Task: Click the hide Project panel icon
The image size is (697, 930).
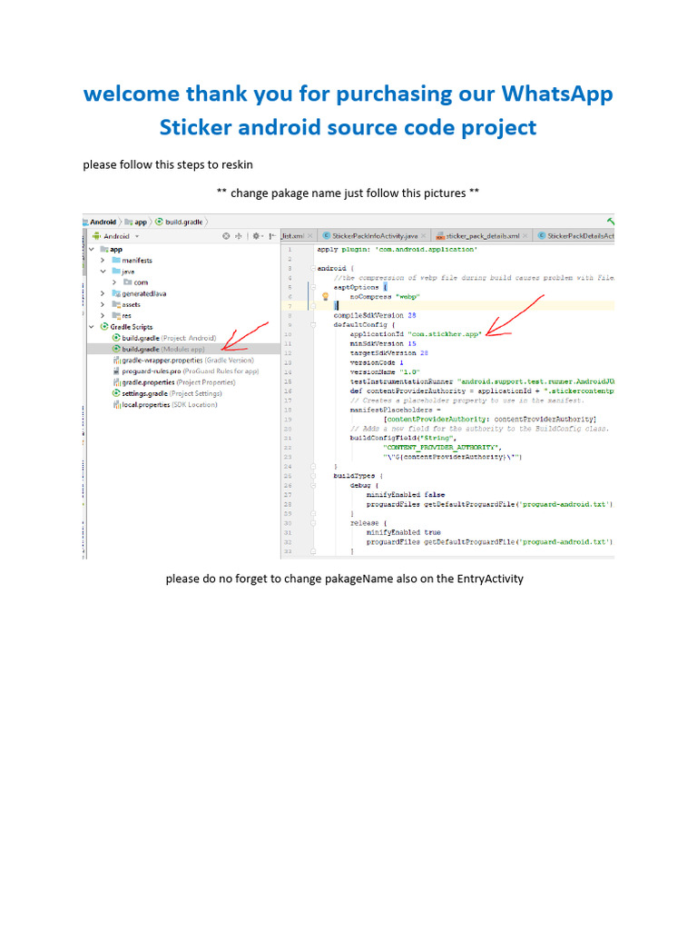Action: (272, 236)
